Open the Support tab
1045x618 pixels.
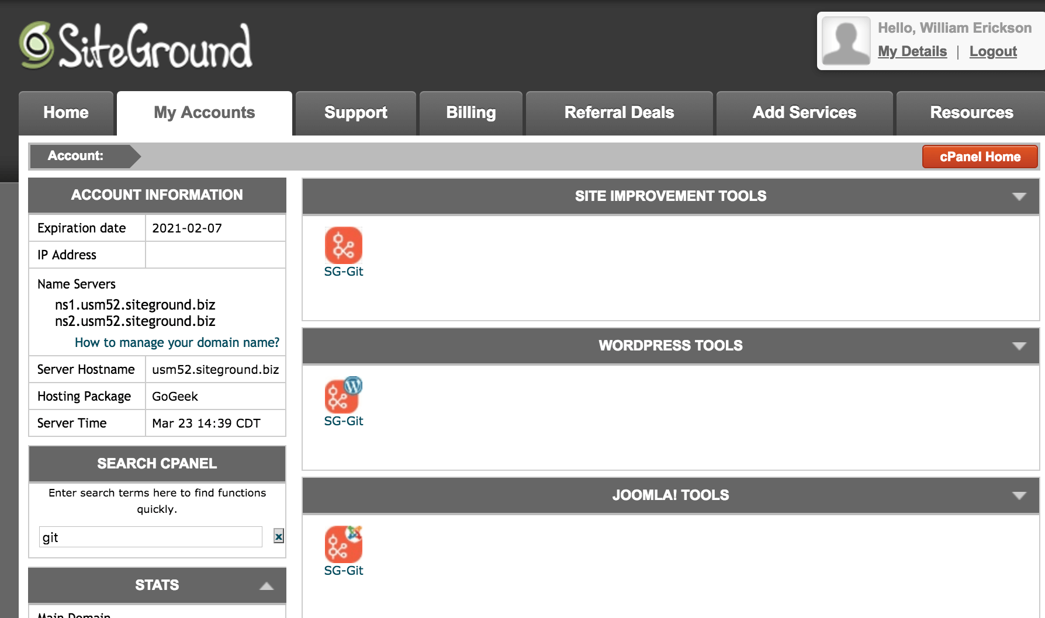coord(356,113)
